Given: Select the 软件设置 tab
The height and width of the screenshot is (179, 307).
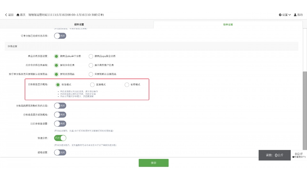Looking at the screenshot, I should pyautogui.click(x=228, y=25).
